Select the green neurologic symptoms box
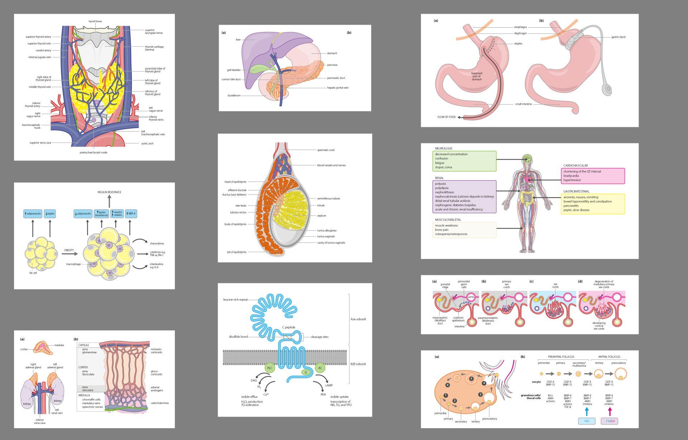Image resolution: width=688 pixels, height=440 pixels. click(x=464, y=161)
